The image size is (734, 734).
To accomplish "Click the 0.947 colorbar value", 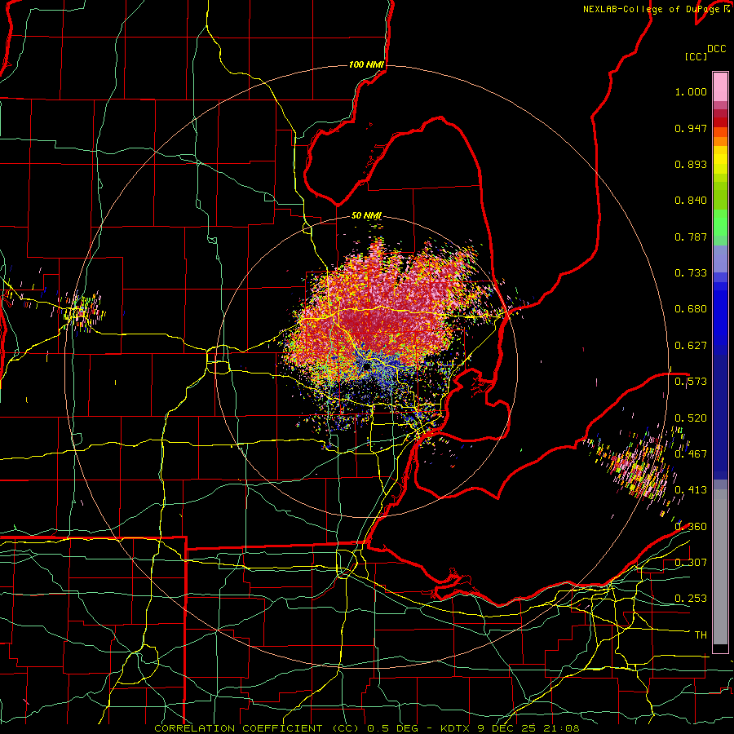I will tap(691, 128).
